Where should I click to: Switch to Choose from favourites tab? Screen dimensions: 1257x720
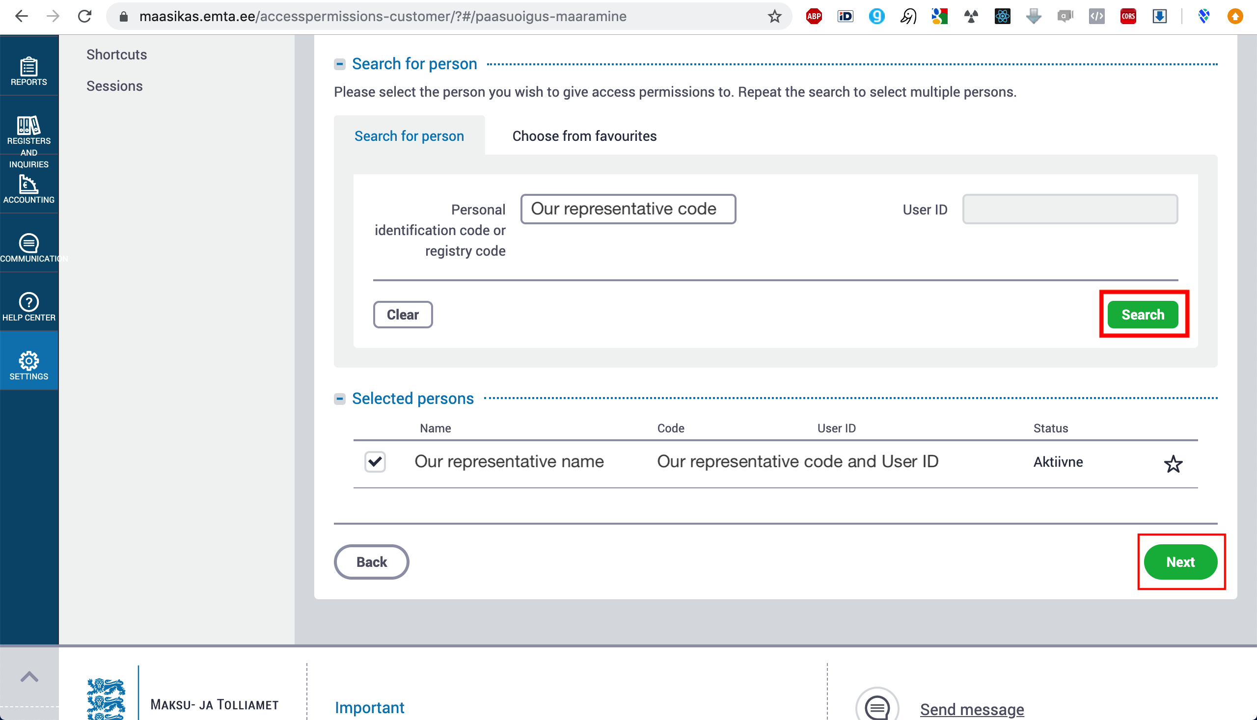[584, 136]
